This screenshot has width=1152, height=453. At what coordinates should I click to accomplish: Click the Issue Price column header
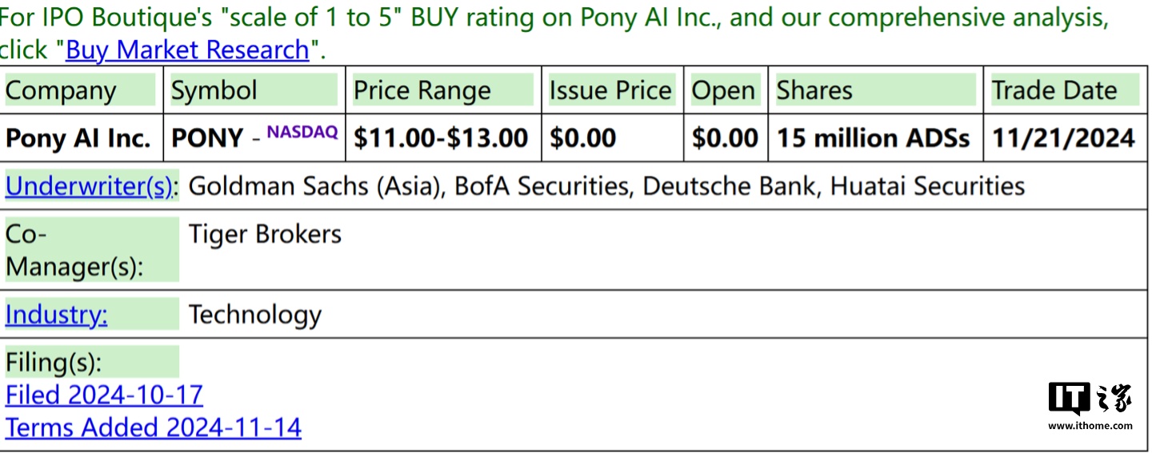point(610,90)
